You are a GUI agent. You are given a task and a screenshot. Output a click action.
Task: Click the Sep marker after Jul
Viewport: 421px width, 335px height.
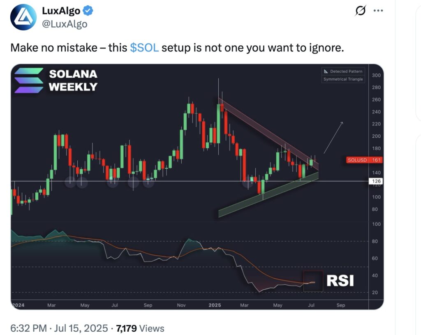(x=341, y=305)
